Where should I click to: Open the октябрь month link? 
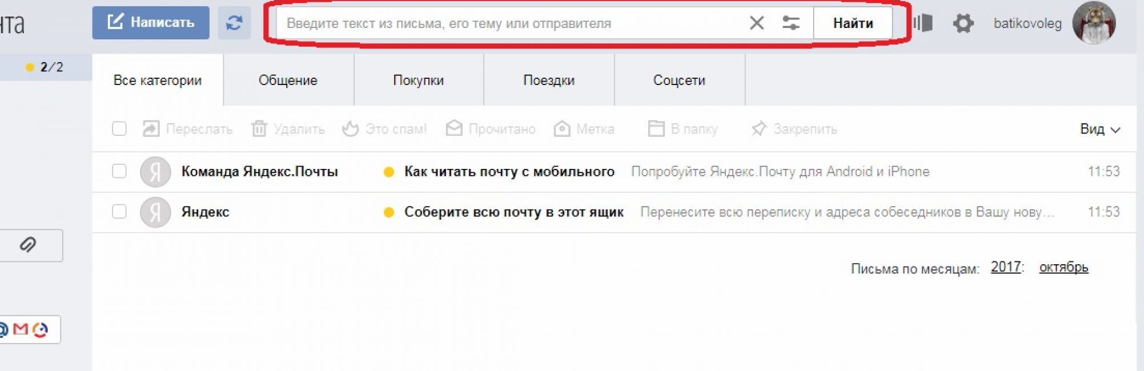coord(1063,267)
